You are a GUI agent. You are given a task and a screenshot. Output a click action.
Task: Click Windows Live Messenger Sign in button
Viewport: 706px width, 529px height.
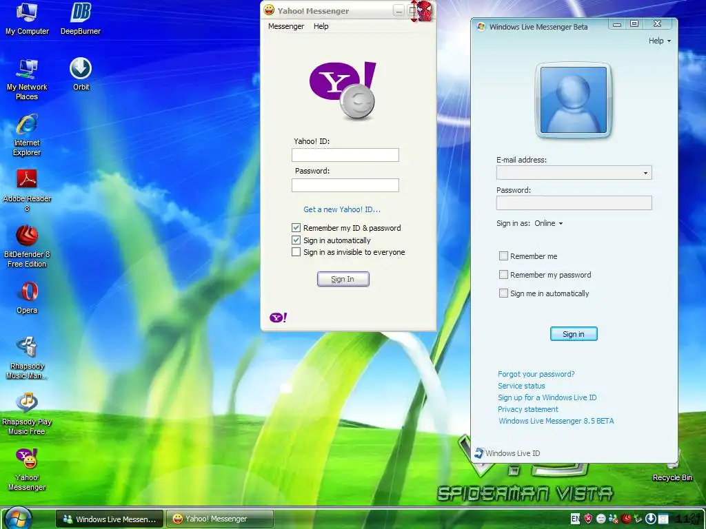[x=573, y=334]
